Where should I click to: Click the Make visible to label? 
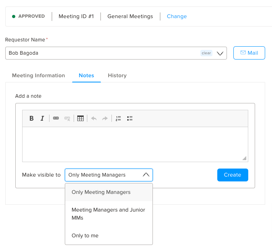pyautogui.click(x=41, y=175)
